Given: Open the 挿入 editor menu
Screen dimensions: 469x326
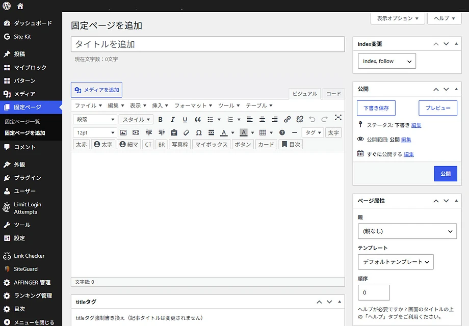Looking at the screenshot, I should 160,105.
